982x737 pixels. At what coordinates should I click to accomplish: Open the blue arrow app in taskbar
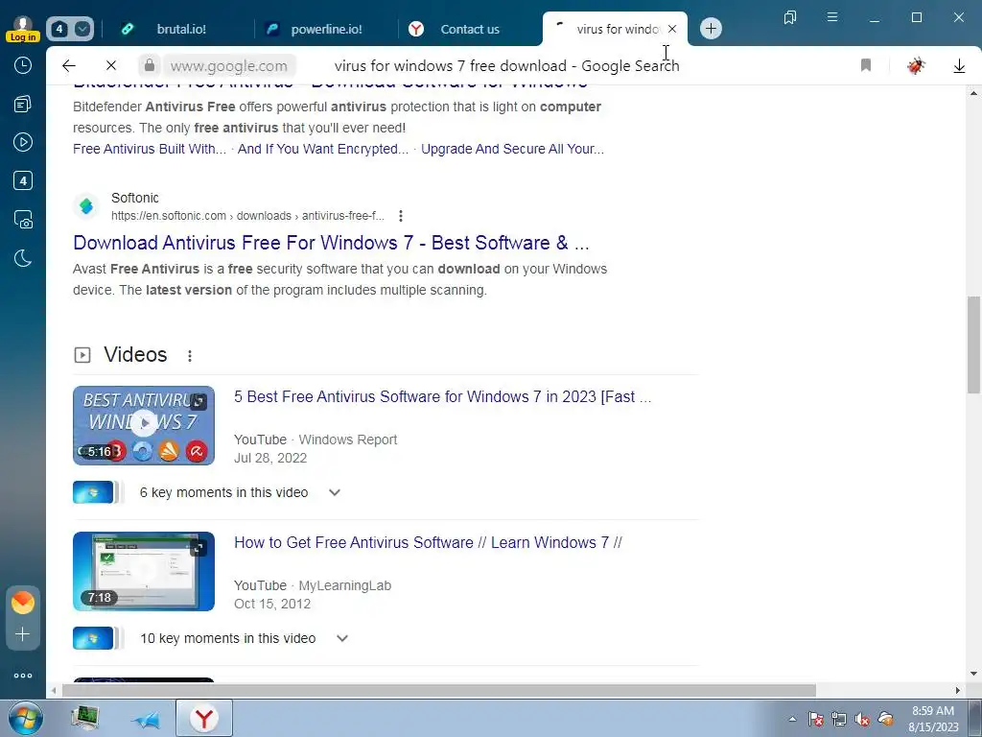[x=145, y=720]
